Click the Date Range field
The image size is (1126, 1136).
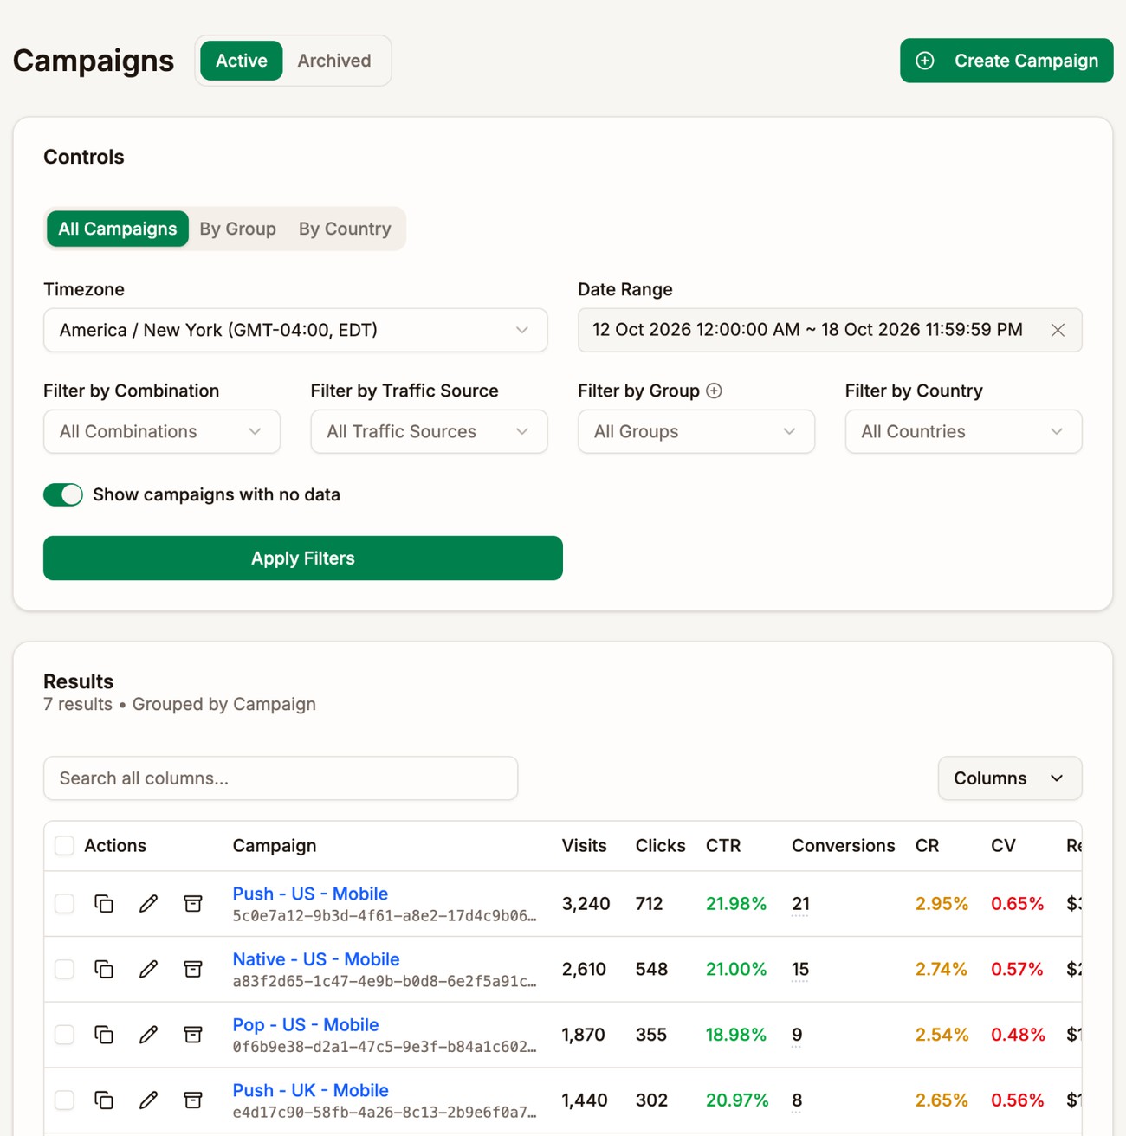click(x=830, y=330)
